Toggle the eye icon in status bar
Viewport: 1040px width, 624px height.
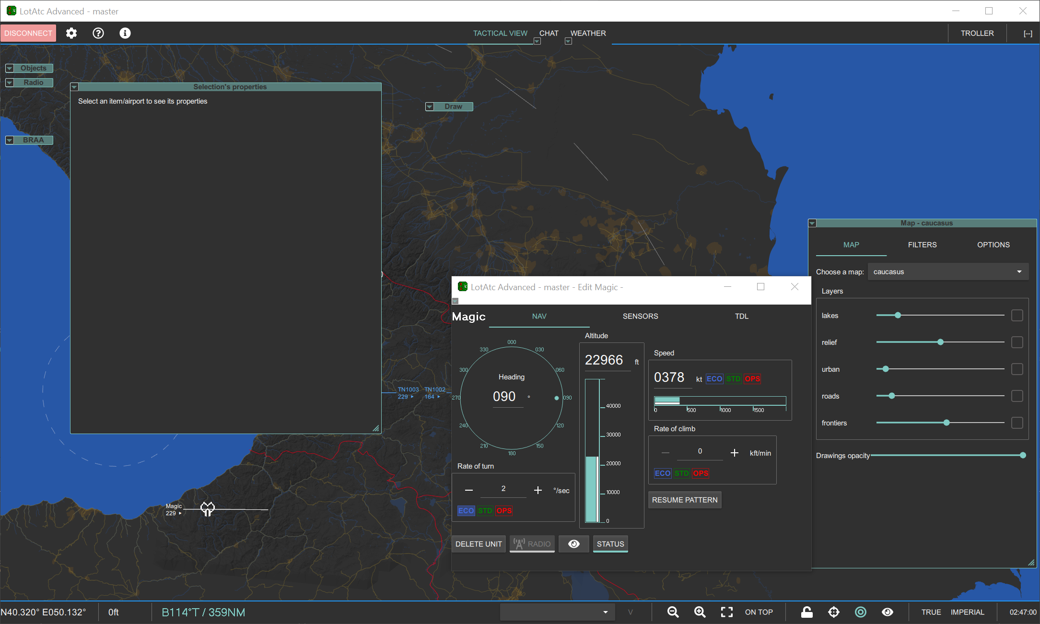point(888,612)
